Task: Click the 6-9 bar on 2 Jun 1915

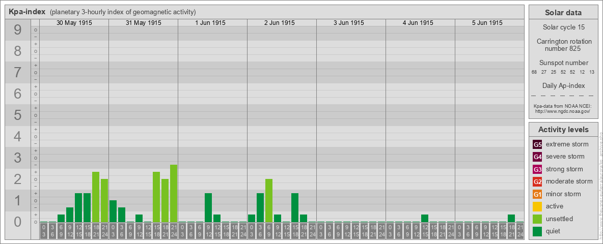Action: (x=269, y=201)
